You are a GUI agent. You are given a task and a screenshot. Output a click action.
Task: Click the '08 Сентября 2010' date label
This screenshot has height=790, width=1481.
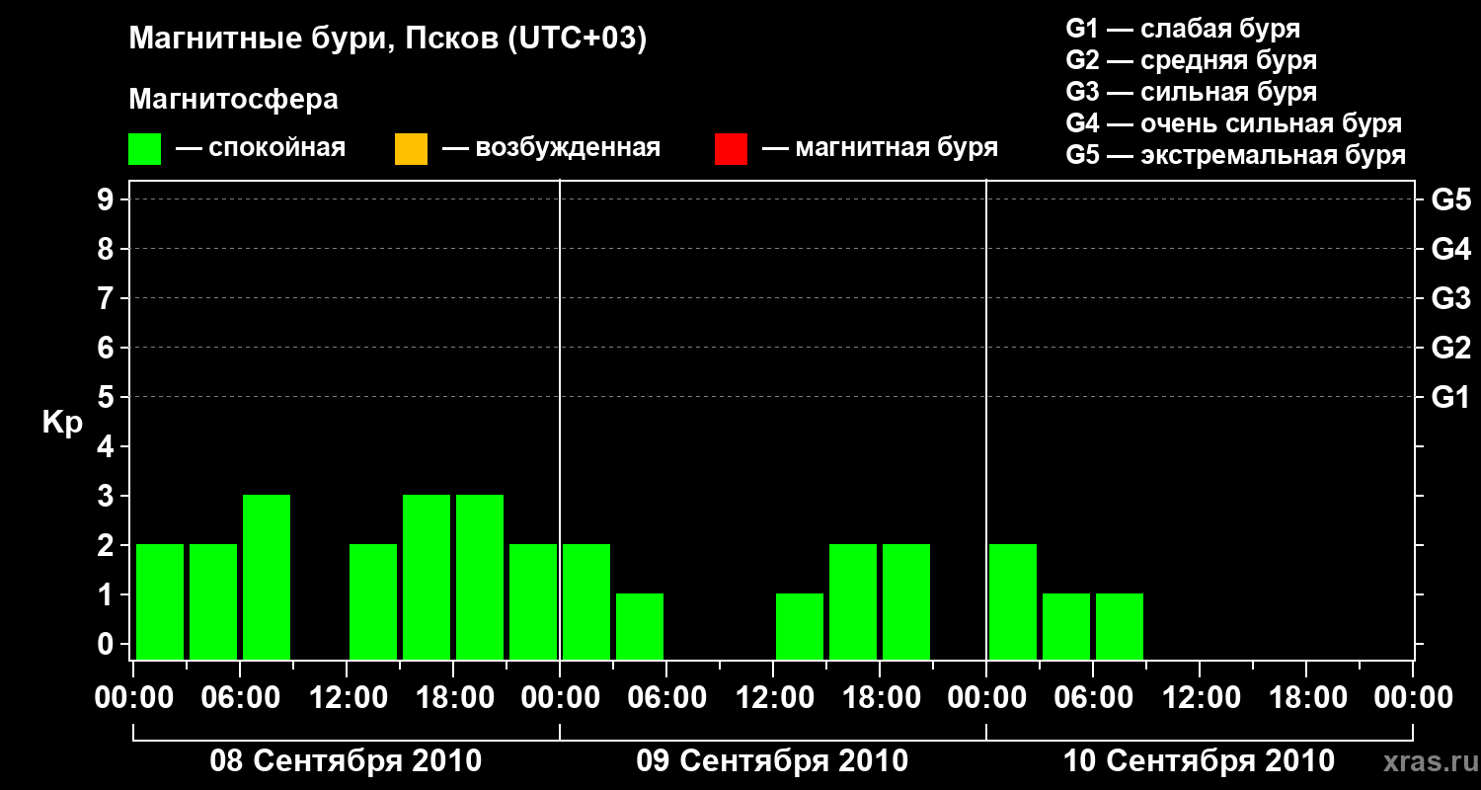coord(346,761)
